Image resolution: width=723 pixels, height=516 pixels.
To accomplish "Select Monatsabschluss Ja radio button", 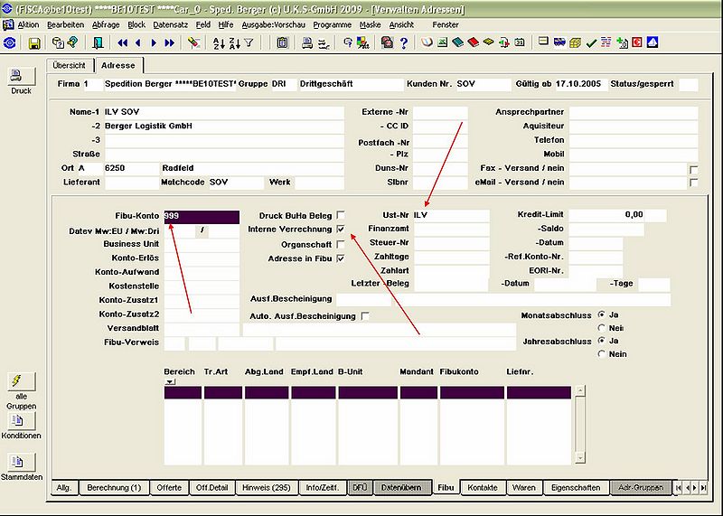I will click(601, 314).
